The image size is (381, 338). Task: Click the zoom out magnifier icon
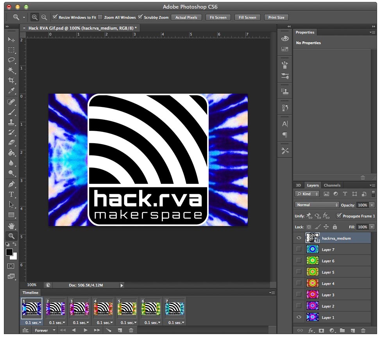click(44, 17)
